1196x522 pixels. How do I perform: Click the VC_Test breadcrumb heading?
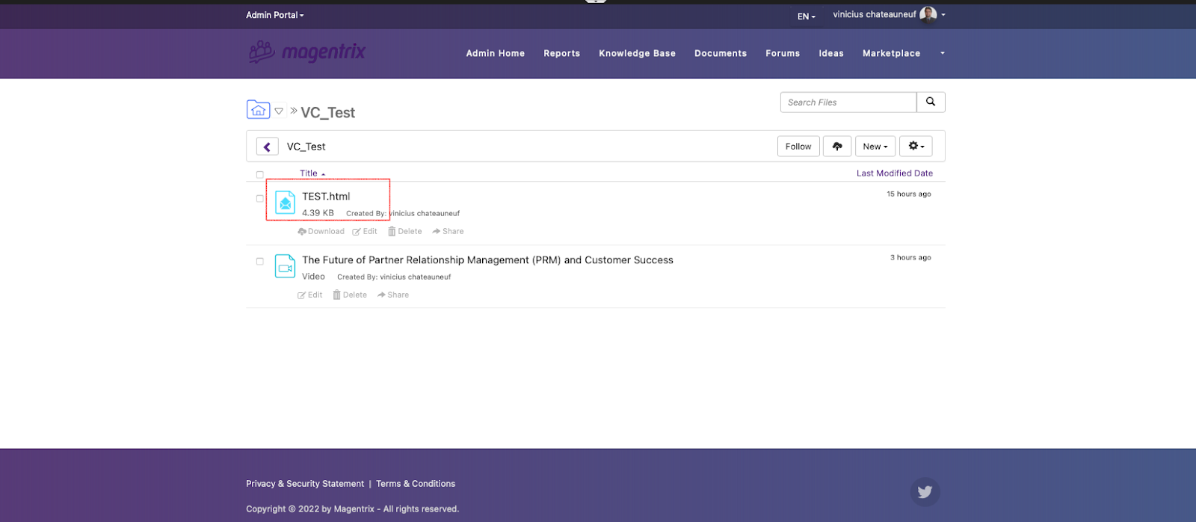click(x=327, y=113)
